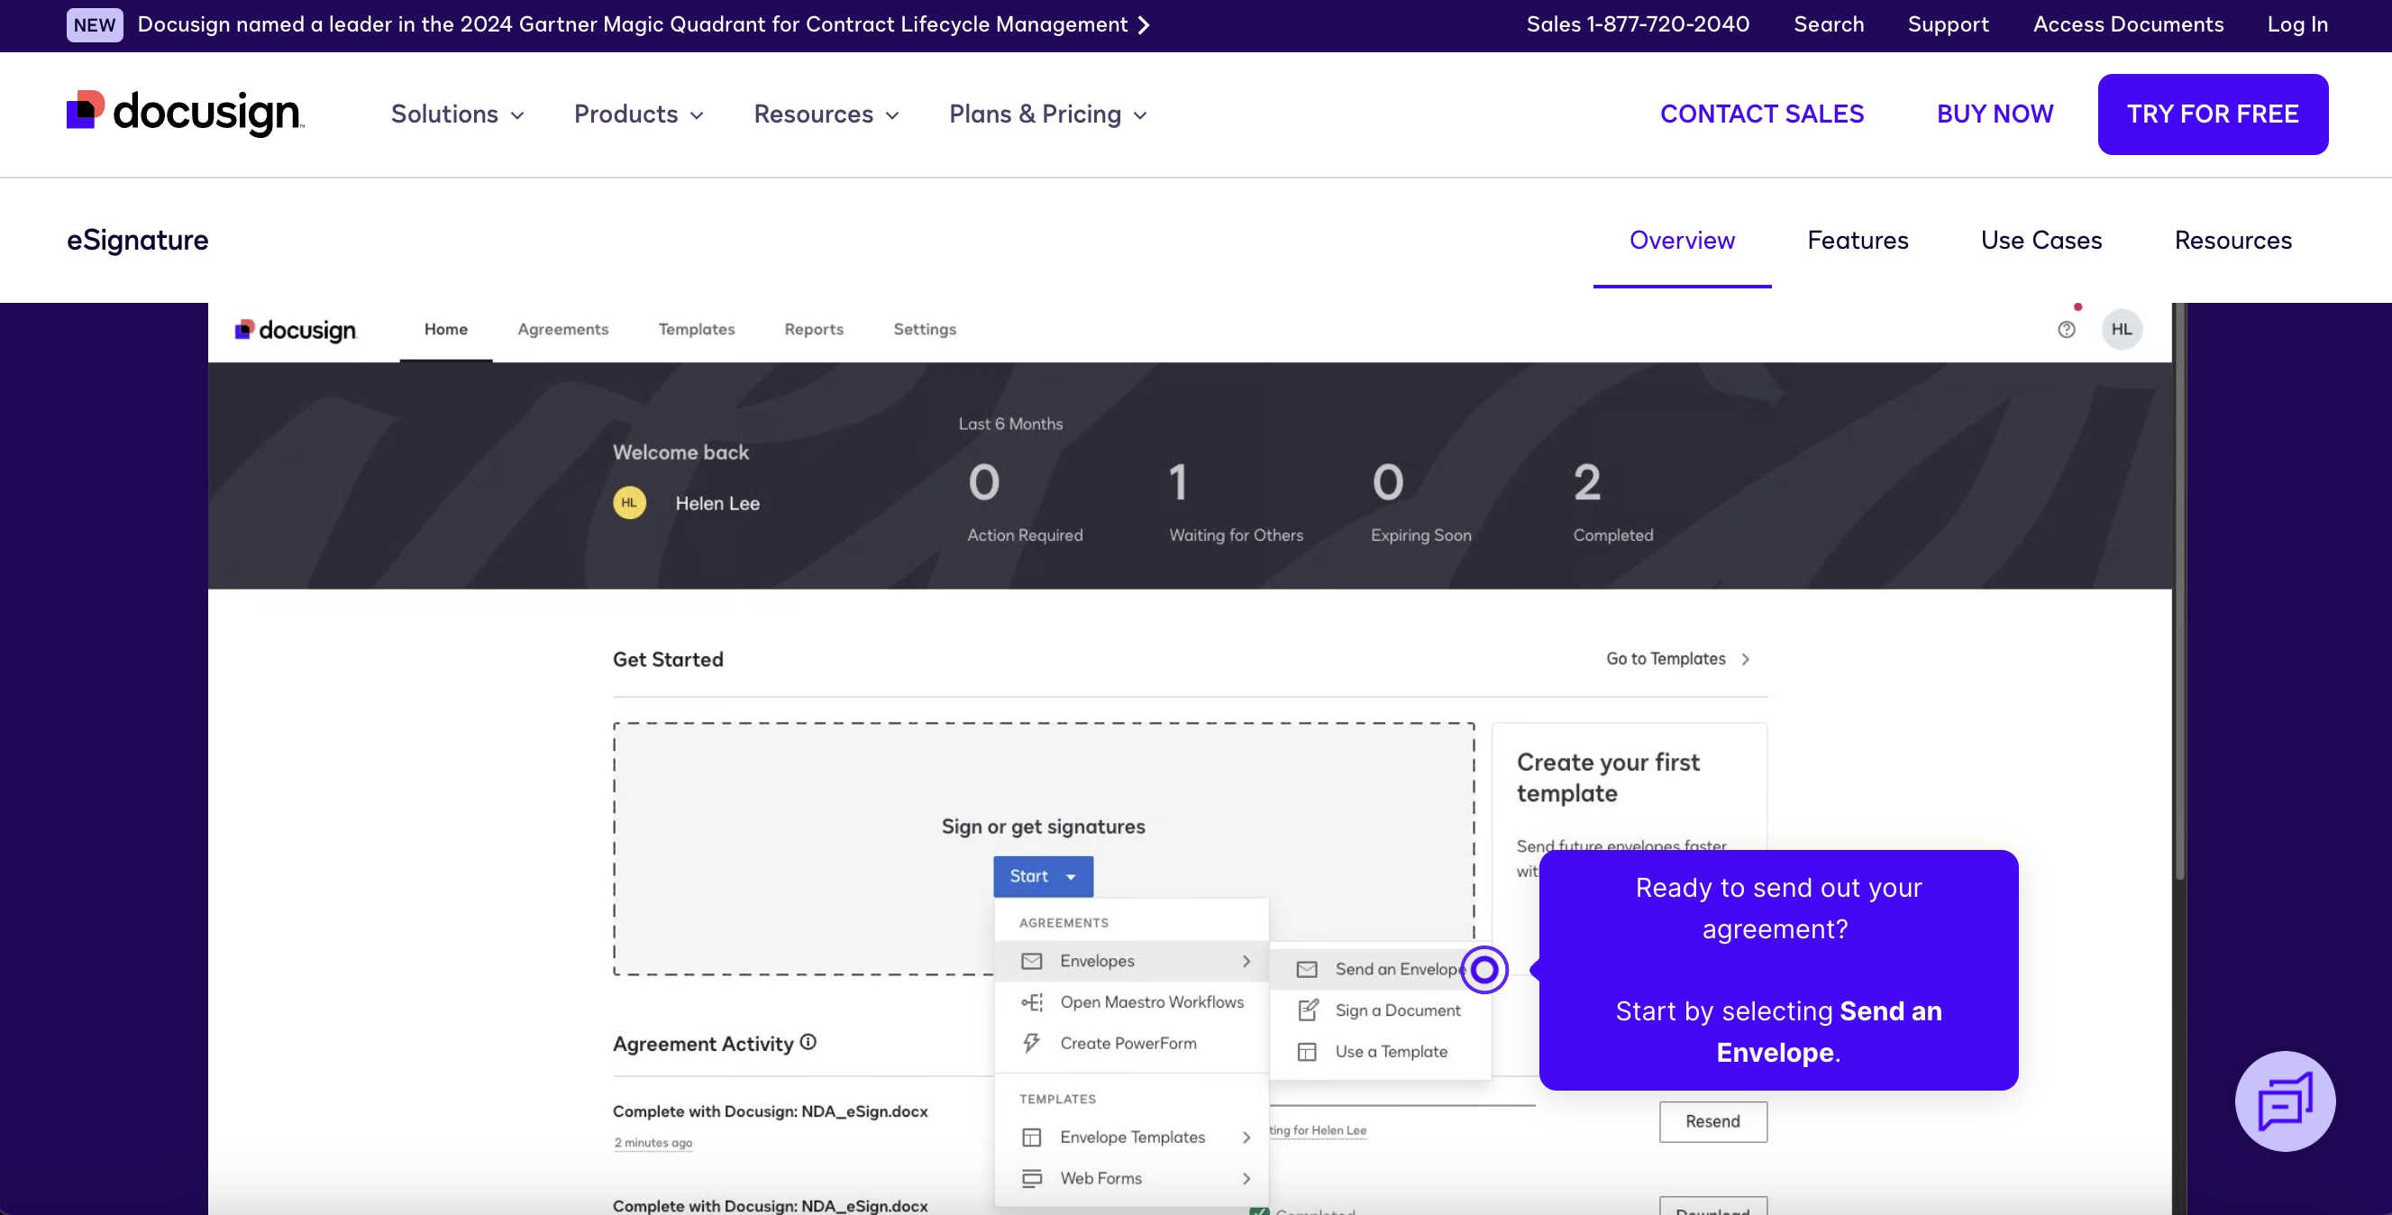The image size is (2392, 1215).
Task: Click the Docusign logo in the site header
Action: coord(186,114)
